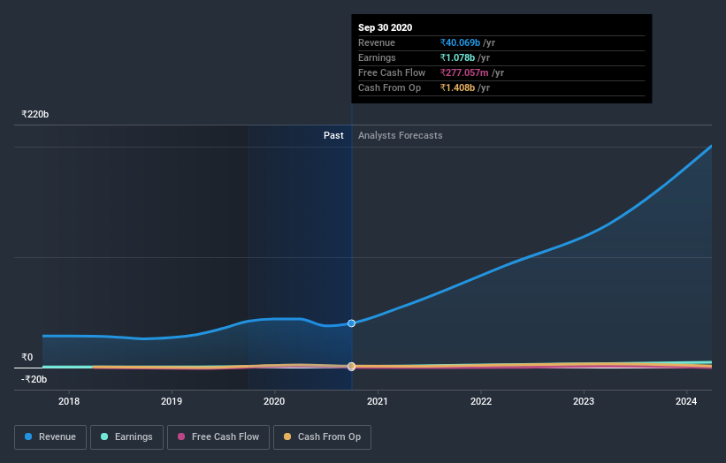Click the 2024 x-axis label
This screenshot has height=463, width=726.
pyautogui.click(x=686, y=401)
